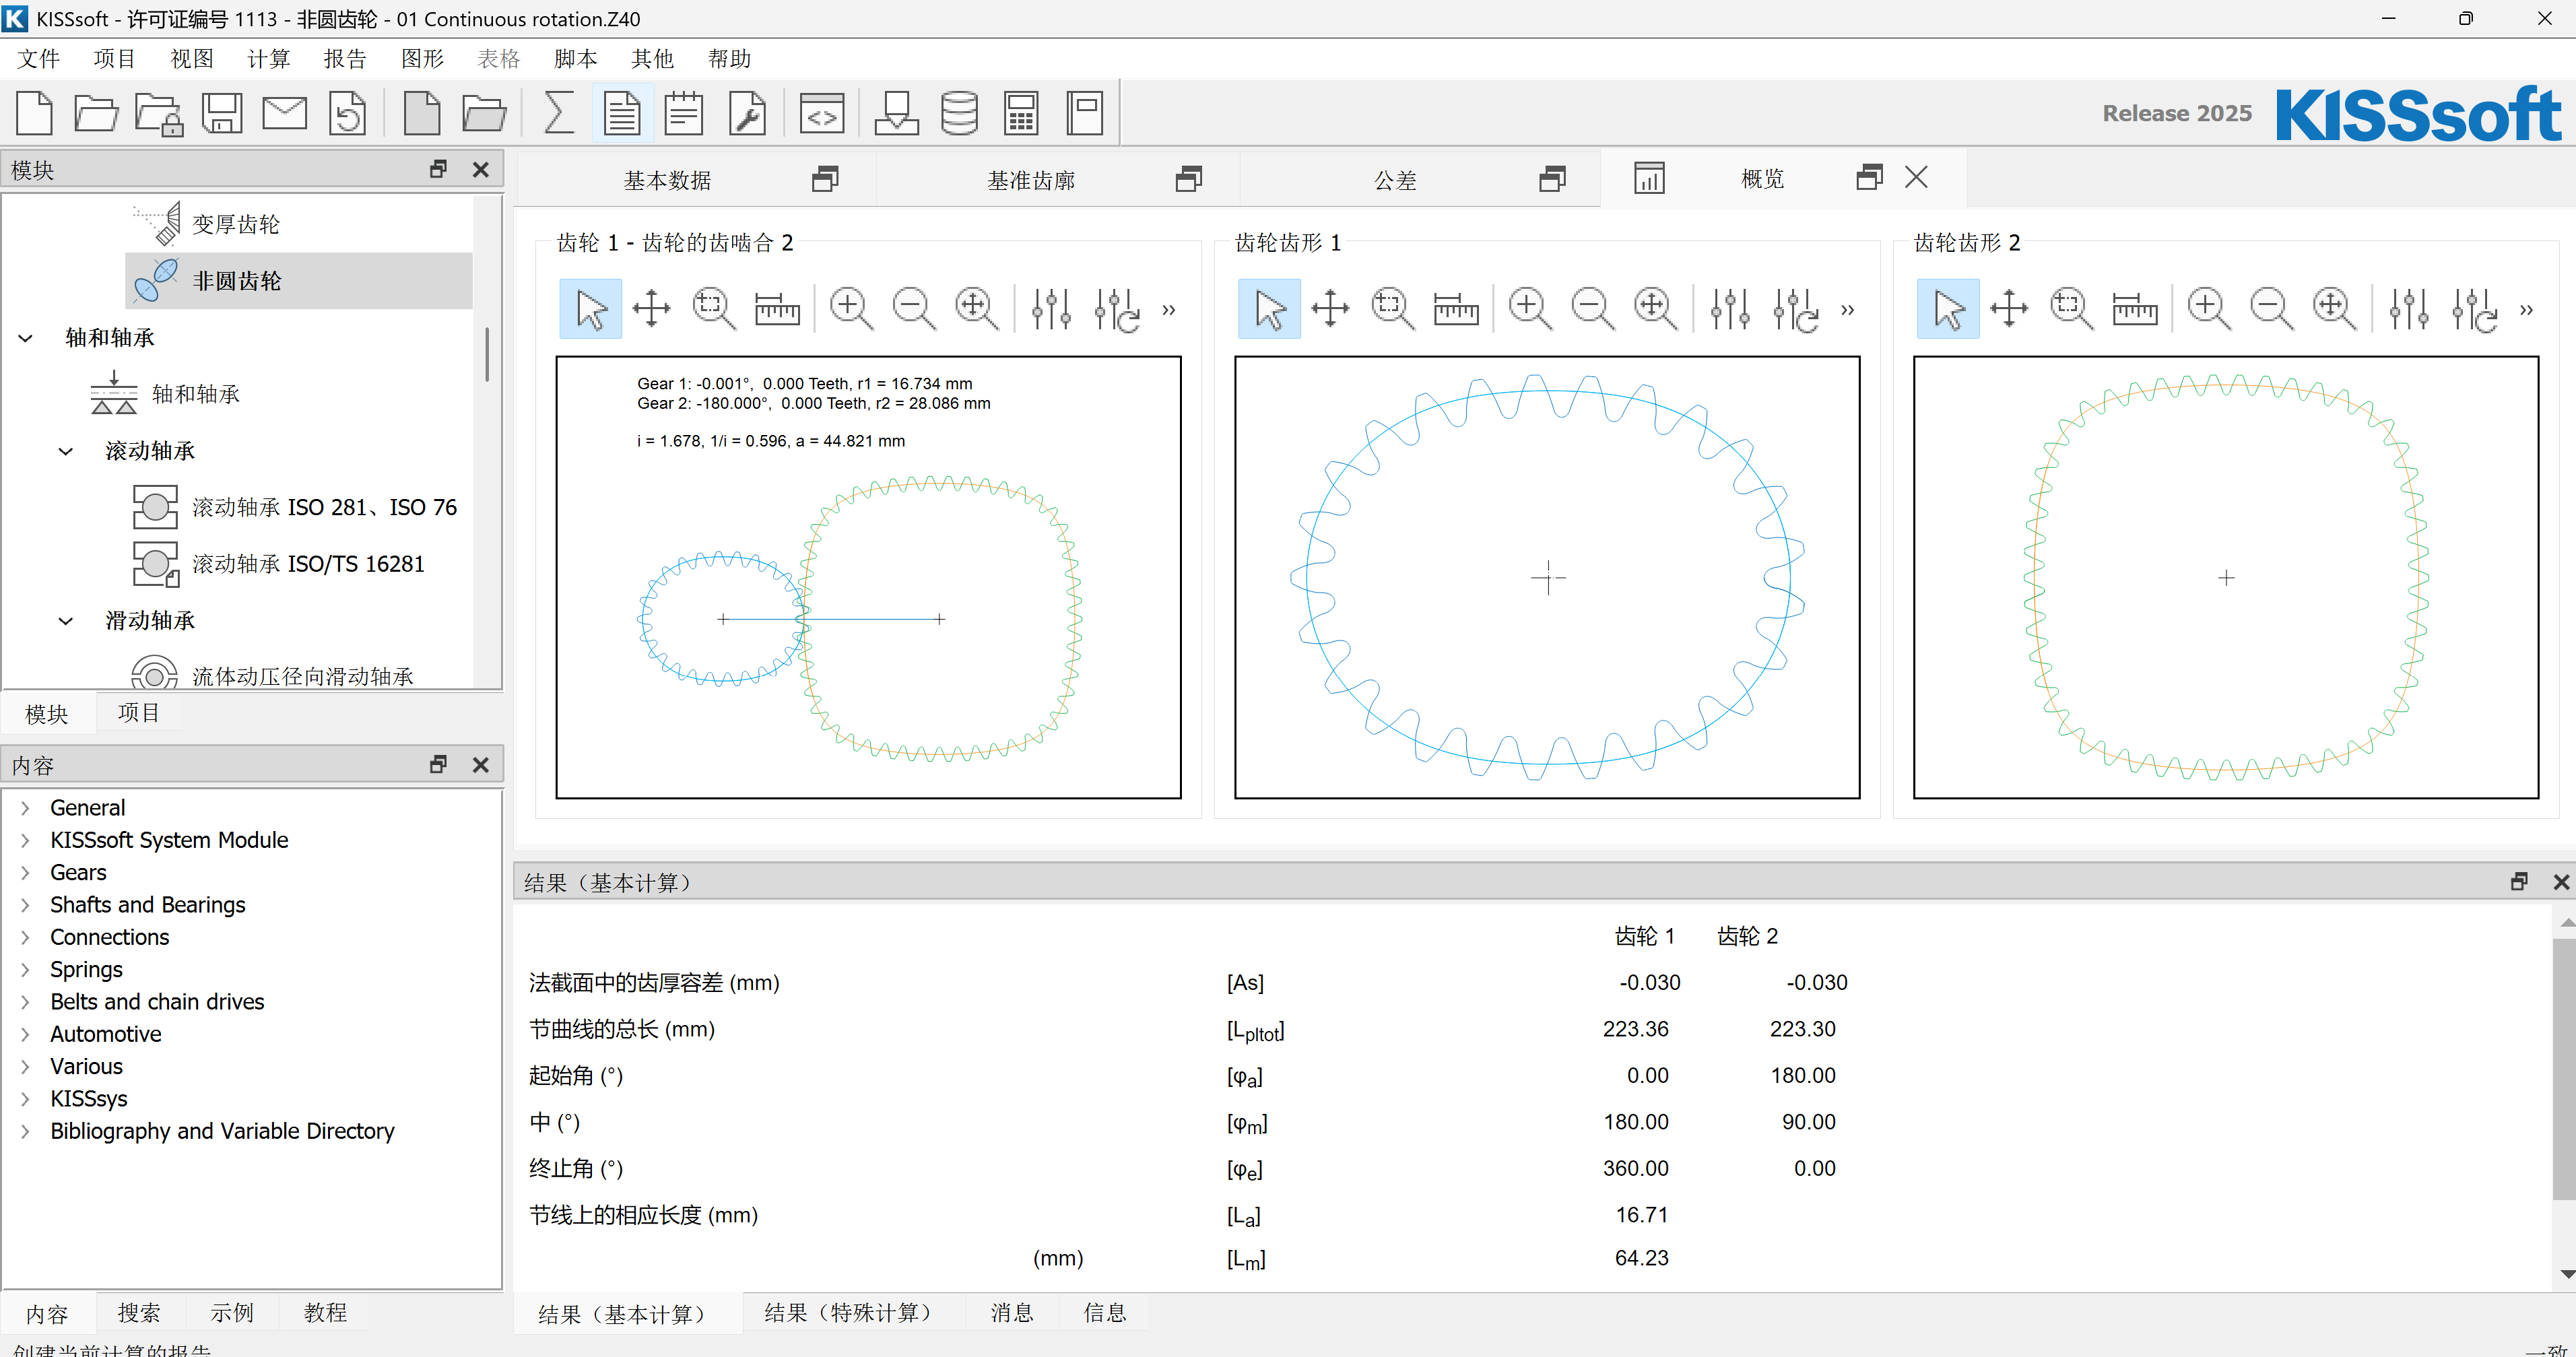Image resolution: width=2576 pixels, height=1357 pixels.
Task: Expand the Automotive content node
Action: (x=25, y=1034)
